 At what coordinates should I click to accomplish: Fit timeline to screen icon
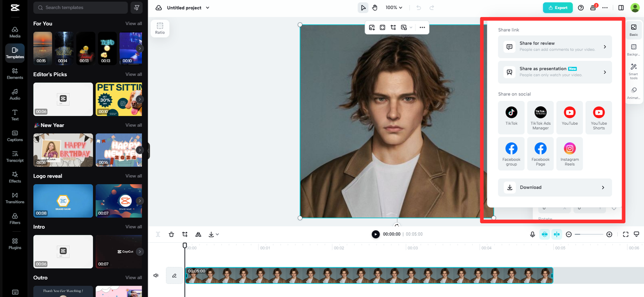(x=625, y=234)
